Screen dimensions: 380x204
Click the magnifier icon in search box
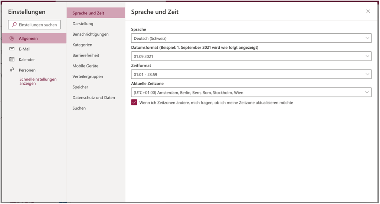(x=14, y=25)
